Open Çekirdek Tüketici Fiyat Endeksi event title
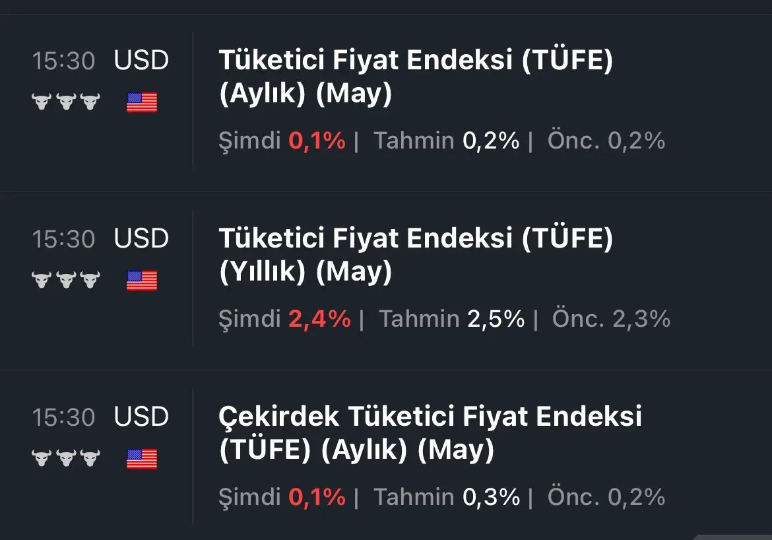The height and width of the screenshot is (540, 772). point(430,433)
